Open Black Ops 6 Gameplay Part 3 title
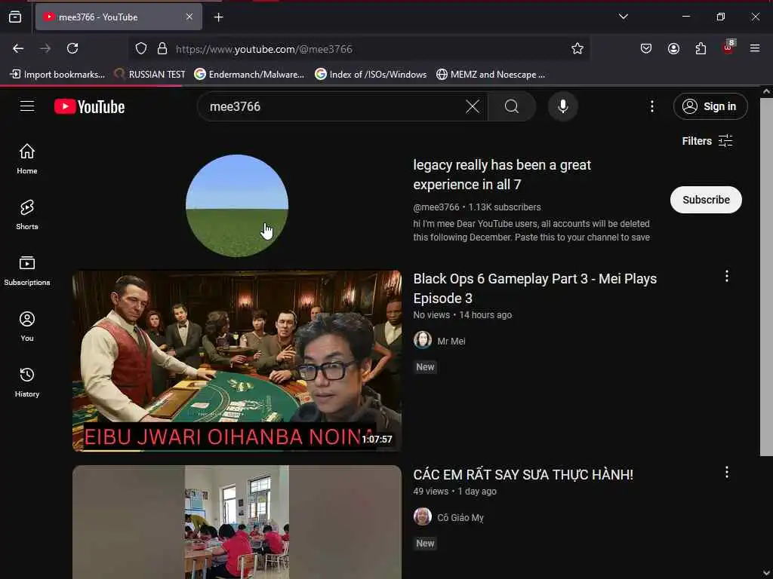This screenshot has height=579, width=773. (535, 289)
